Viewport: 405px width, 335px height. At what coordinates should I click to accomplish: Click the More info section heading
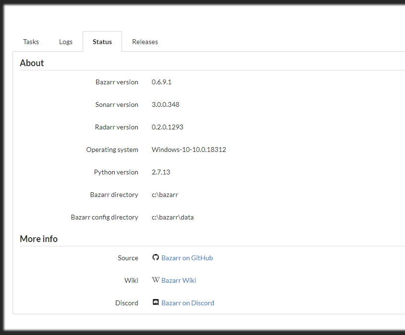39,239
